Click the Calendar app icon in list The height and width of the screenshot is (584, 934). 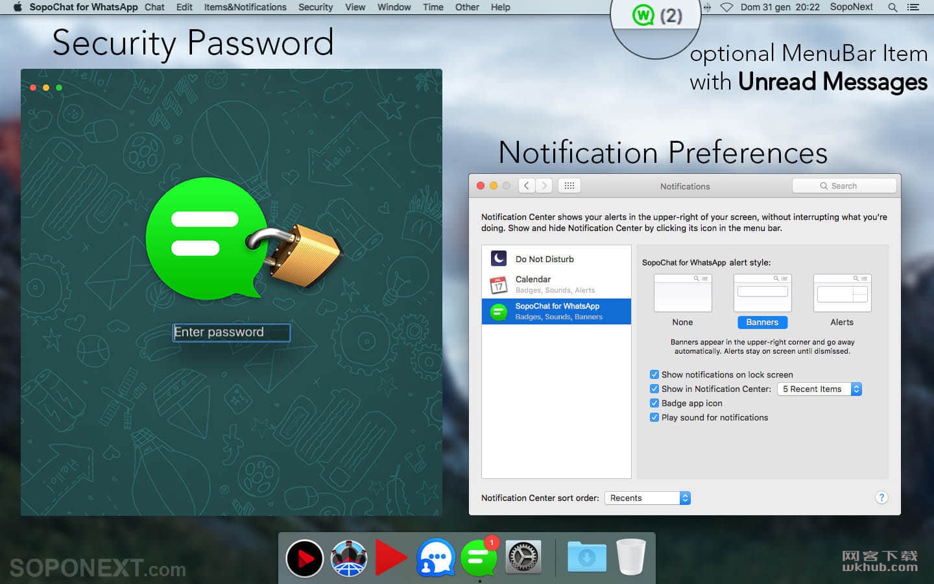[498, 284]
